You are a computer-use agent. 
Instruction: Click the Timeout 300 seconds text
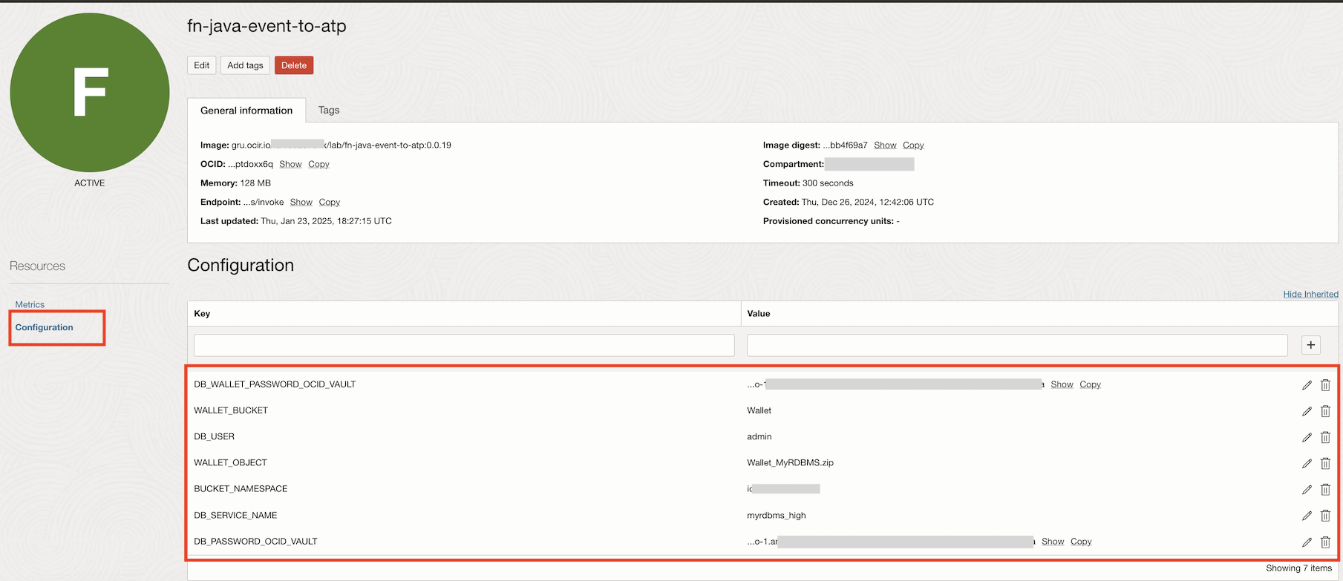[808, 183]
